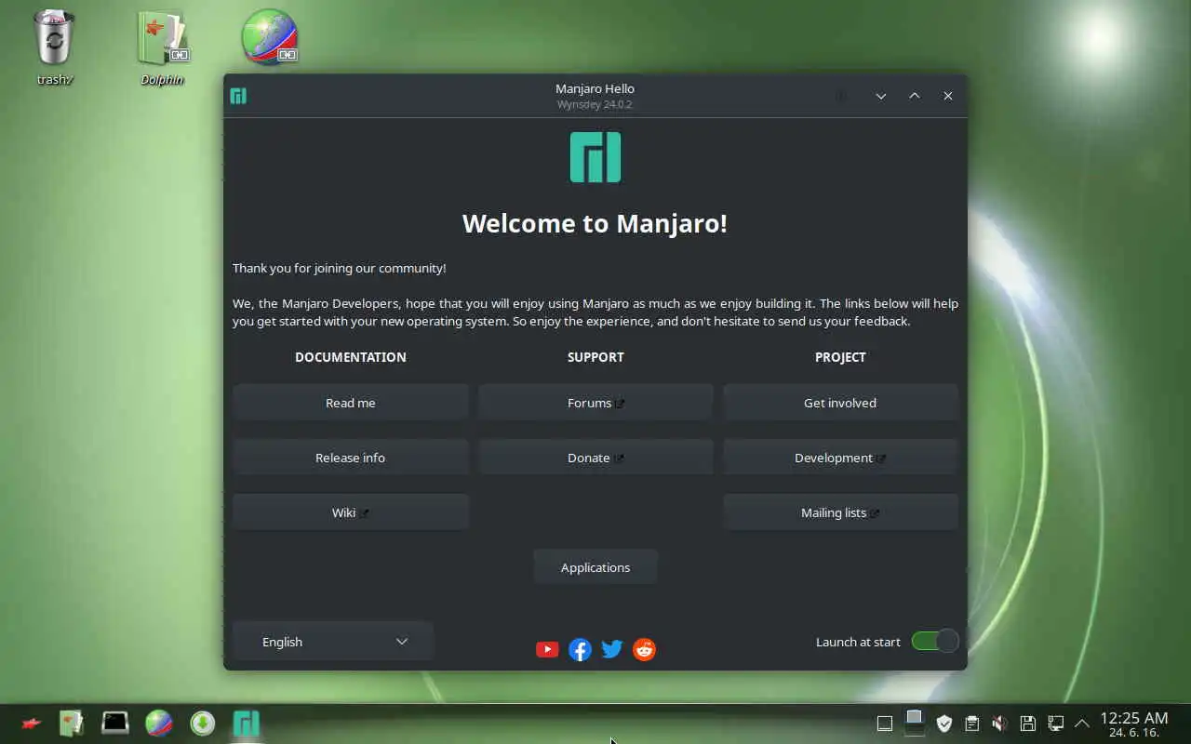Open the Development external link button
Viewport: 1191px width, 744px height.
coord(840,458)
